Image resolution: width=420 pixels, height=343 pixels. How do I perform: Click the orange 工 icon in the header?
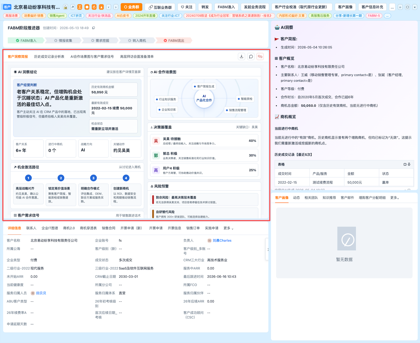tap(80, 7)
